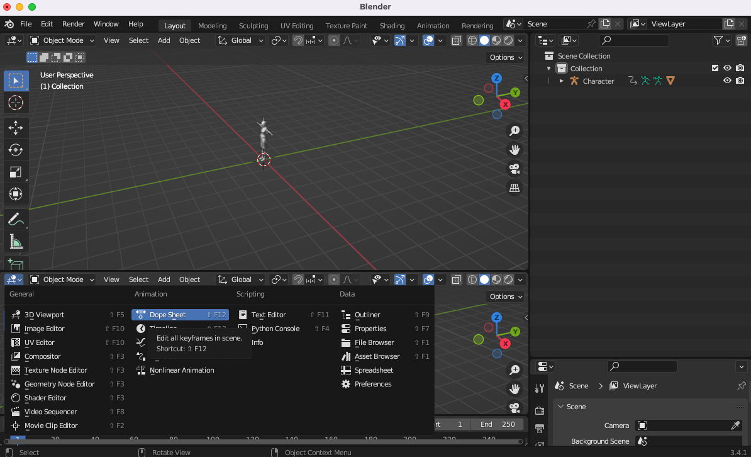The width and height of the screenshot is (751, 457).
Task: Choose Shader Editor from editor list
Action: (67, 398)
